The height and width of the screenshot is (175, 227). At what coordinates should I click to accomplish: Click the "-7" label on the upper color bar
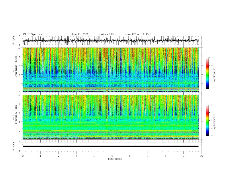tap(211, 89)
